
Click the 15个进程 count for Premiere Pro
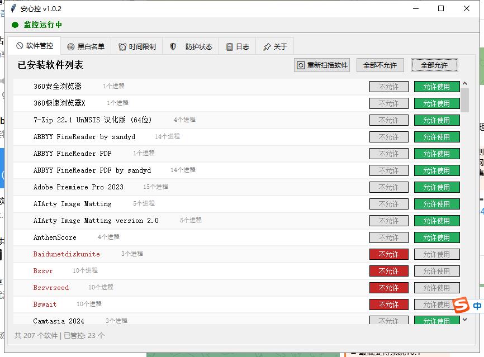click(155, 187)
